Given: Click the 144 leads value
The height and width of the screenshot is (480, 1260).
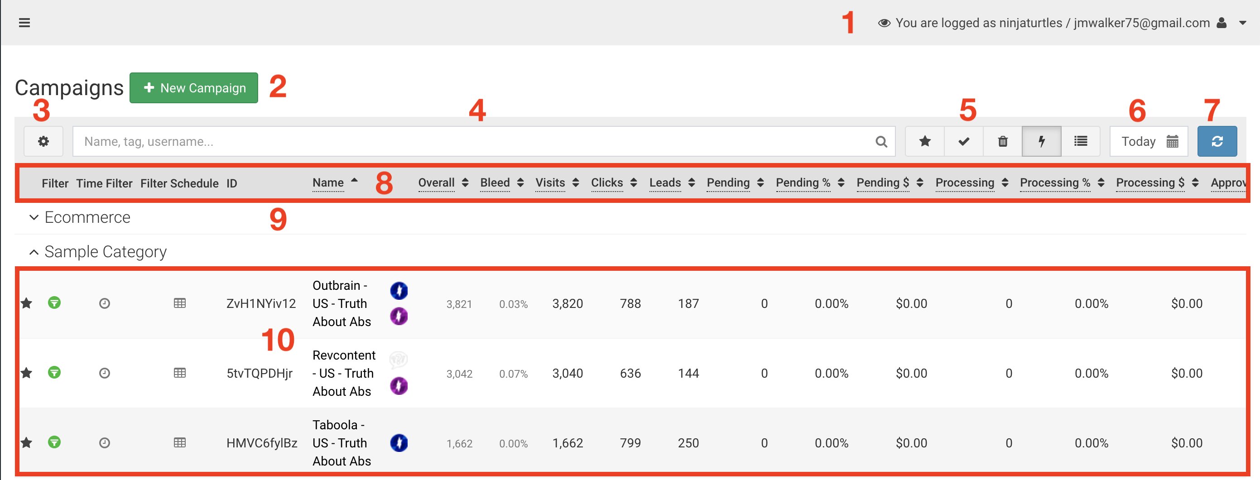Looking at the screenshot, I should pos(688,374).
